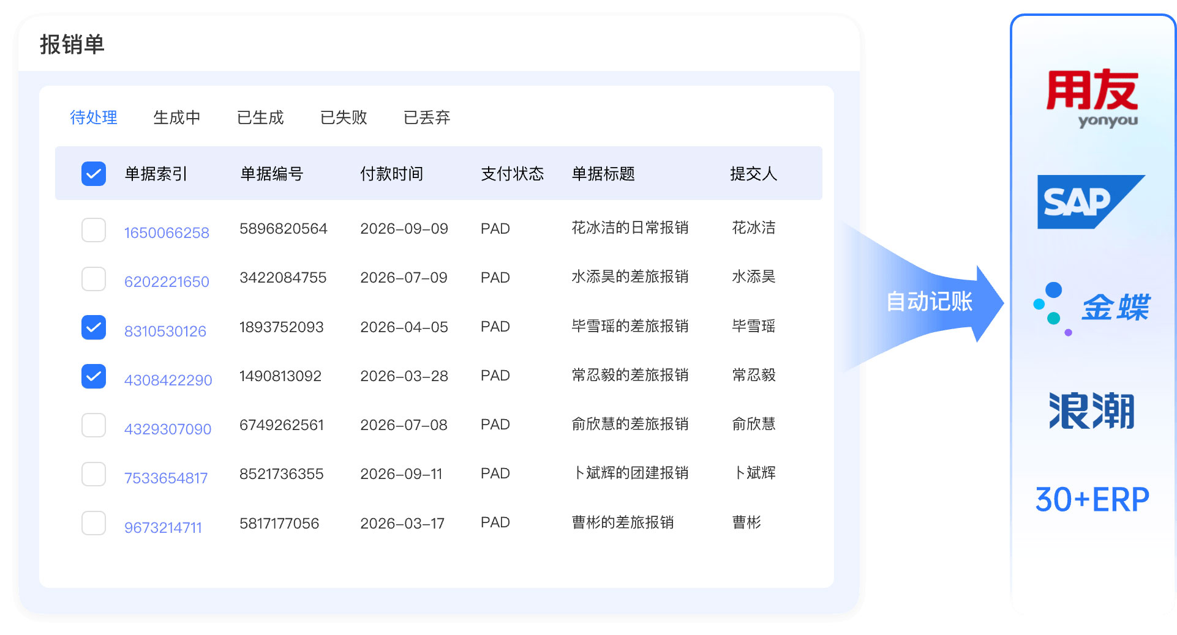The height and width of the screenshot is (635, 1177).
Task: Click the 单据索引 column header
Action: 156,174
